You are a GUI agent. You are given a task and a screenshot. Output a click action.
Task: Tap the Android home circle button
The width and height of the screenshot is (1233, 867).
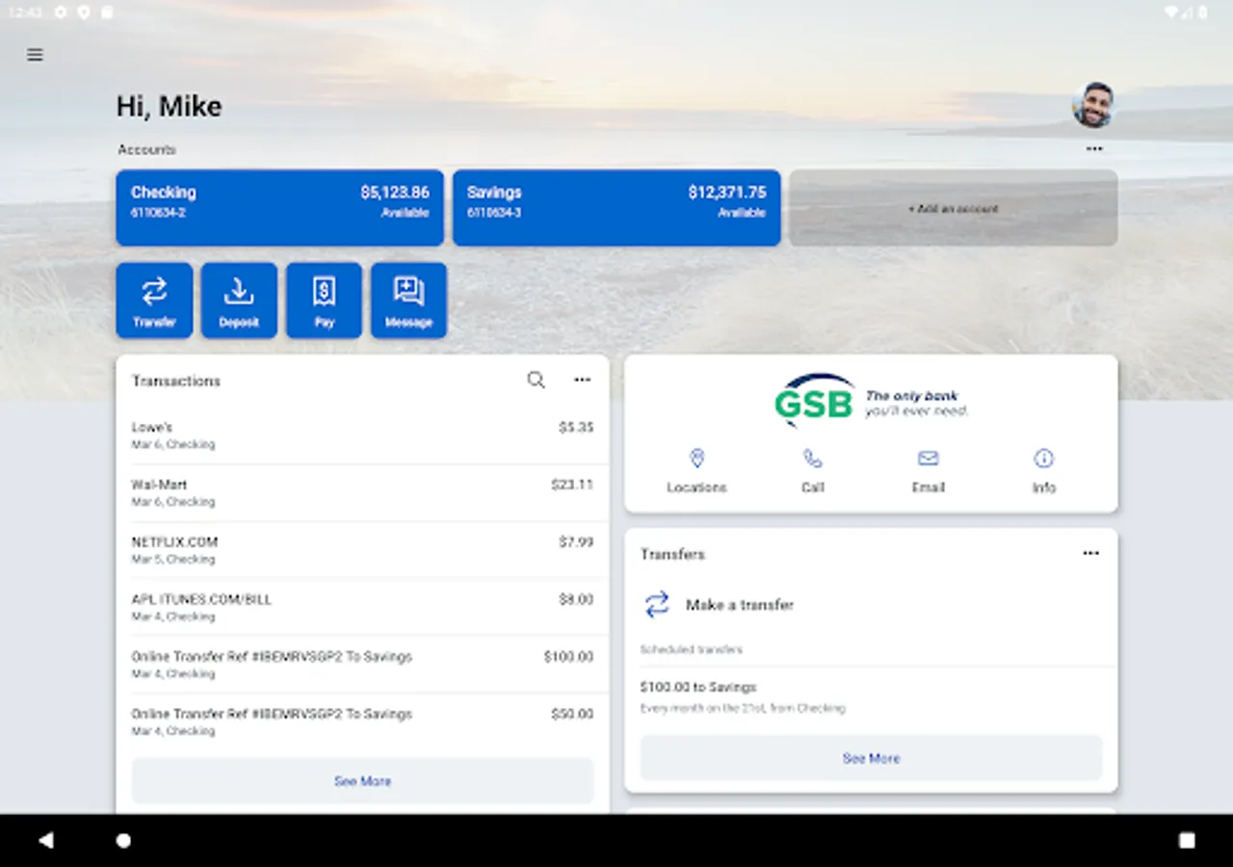tap(123, 840)
